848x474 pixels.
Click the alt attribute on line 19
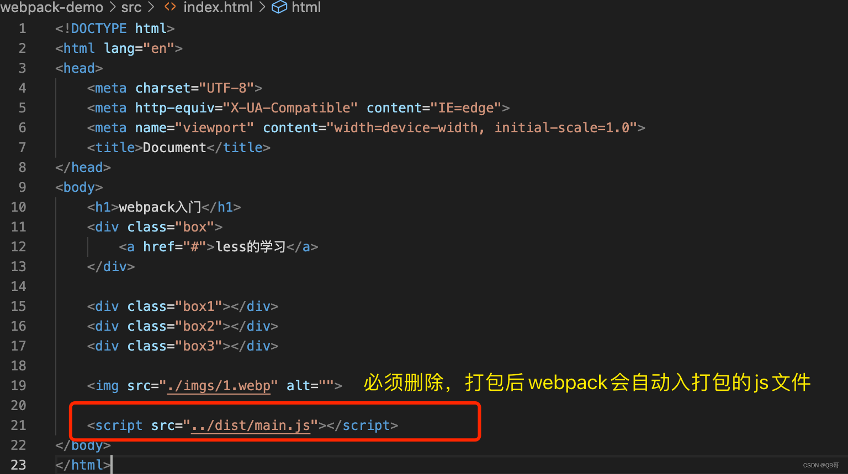[x=298, y=386]
